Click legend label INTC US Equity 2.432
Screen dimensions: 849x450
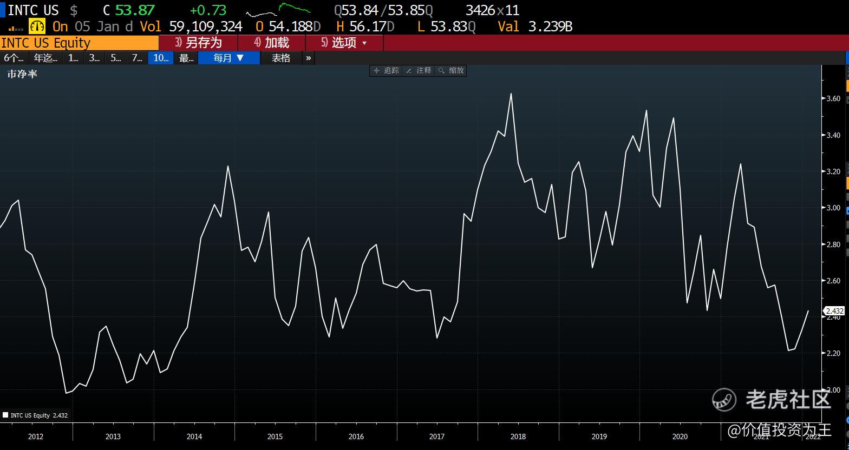(39, 415)
